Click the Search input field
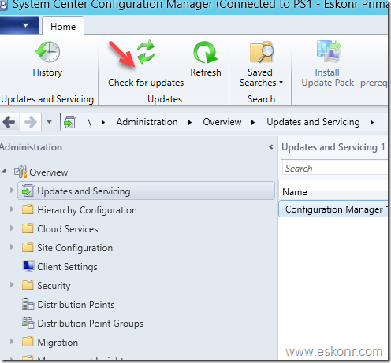Screen dimensions: 391x363 pos(335,169)
